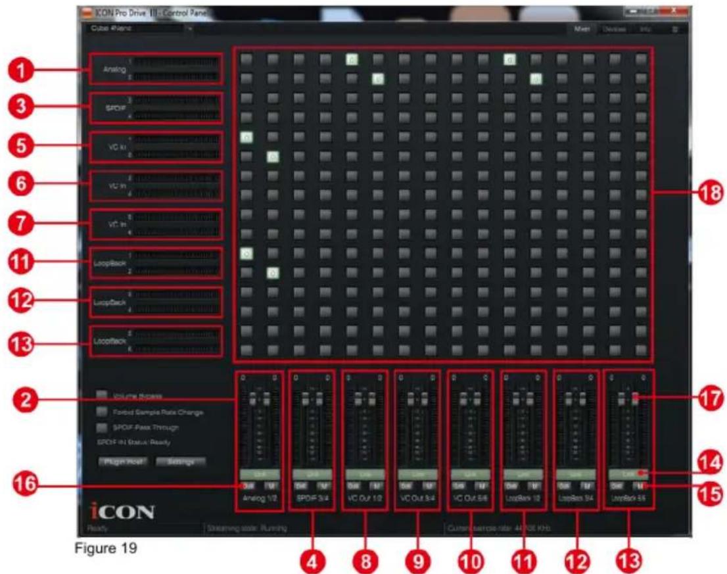Toggle Link on the LoopBack 5/6 channel

coord(628,474)
